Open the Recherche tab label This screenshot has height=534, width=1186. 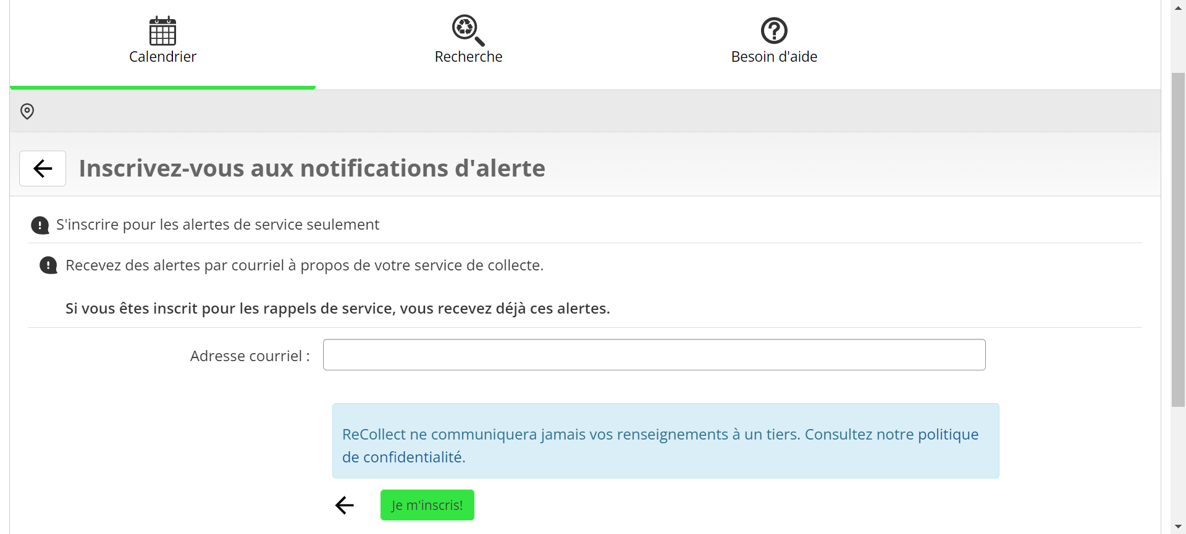pyautogui.click(x=468, y=57)
